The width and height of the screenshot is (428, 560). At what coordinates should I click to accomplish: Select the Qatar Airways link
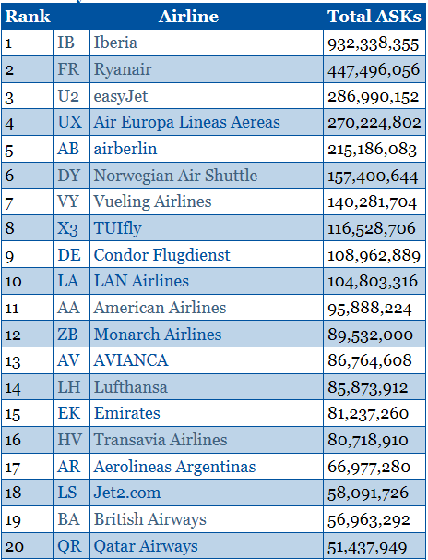[146, 546]
